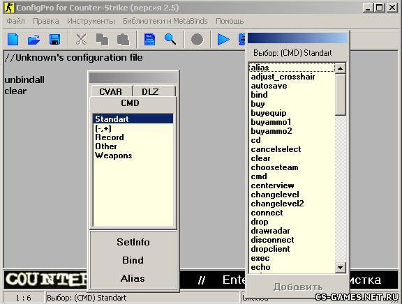Select exec command
The width and height of the screenshot is (402, 304).
292,259
